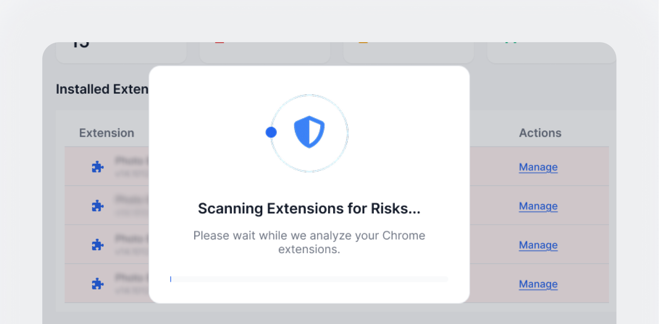Open Manage for the second extension

coord(538,206)
